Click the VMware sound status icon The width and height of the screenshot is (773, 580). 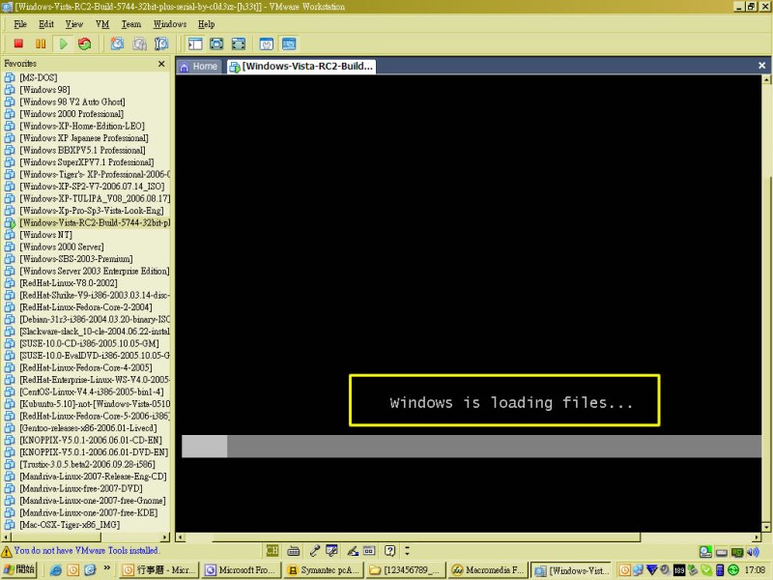click(x=753, y=552)
